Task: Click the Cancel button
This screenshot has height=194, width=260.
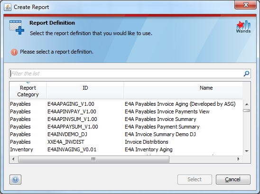Action: (x=233, y=179)
